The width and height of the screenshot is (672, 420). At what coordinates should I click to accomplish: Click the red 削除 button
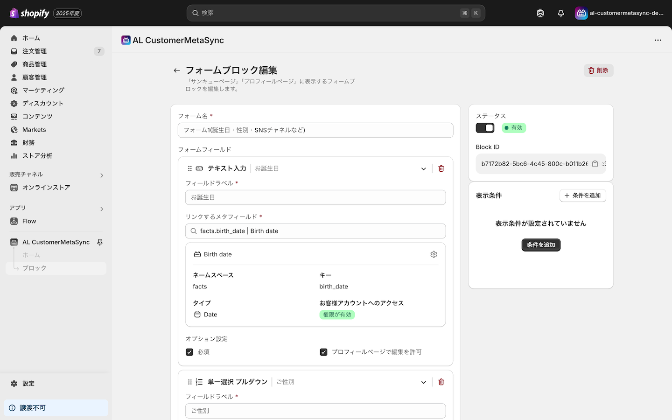click(598, 70)
